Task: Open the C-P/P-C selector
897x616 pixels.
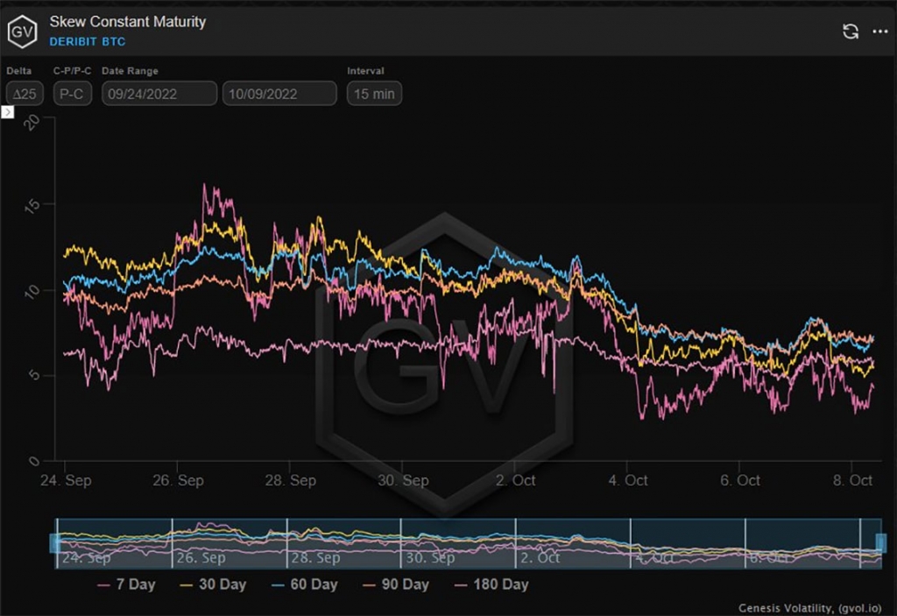Action: [x=72, y=93]
